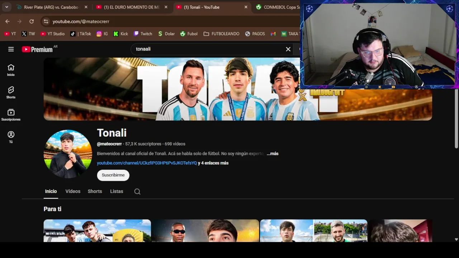
Task: Click the YouTube Premium logo
Action: point(37,49)
